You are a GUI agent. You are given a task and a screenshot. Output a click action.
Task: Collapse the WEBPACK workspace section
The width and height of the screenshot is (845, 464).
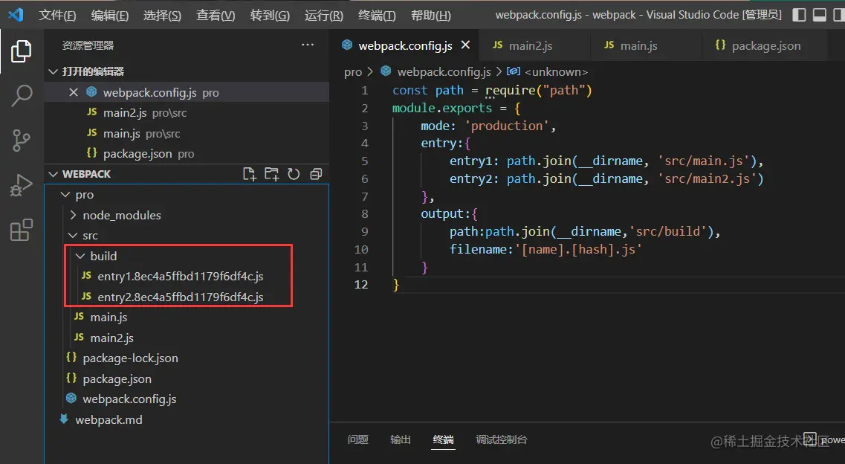53,174
